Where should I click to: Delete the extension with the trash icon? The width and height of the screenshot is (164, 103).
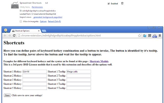[x=122, y=3]
